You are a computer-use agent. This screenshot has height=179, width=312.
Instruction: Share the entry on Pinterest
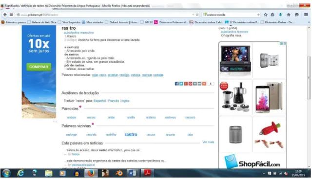(191, 84)
